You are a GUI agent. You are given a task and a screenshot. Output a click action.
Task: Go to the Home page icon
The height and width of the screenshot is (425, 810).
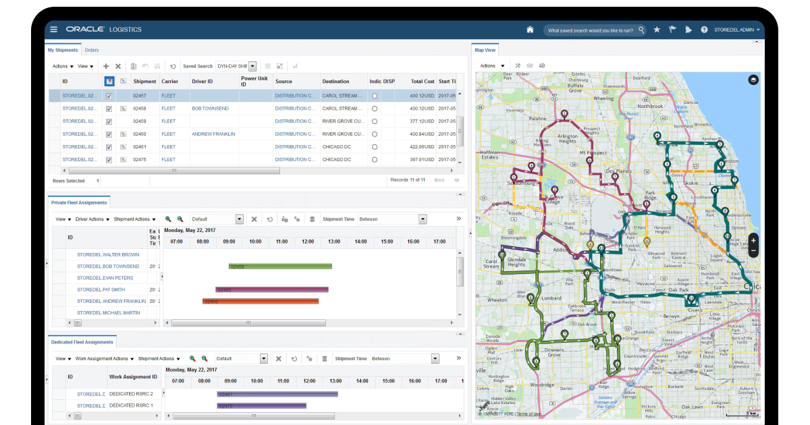coord(530,30)
